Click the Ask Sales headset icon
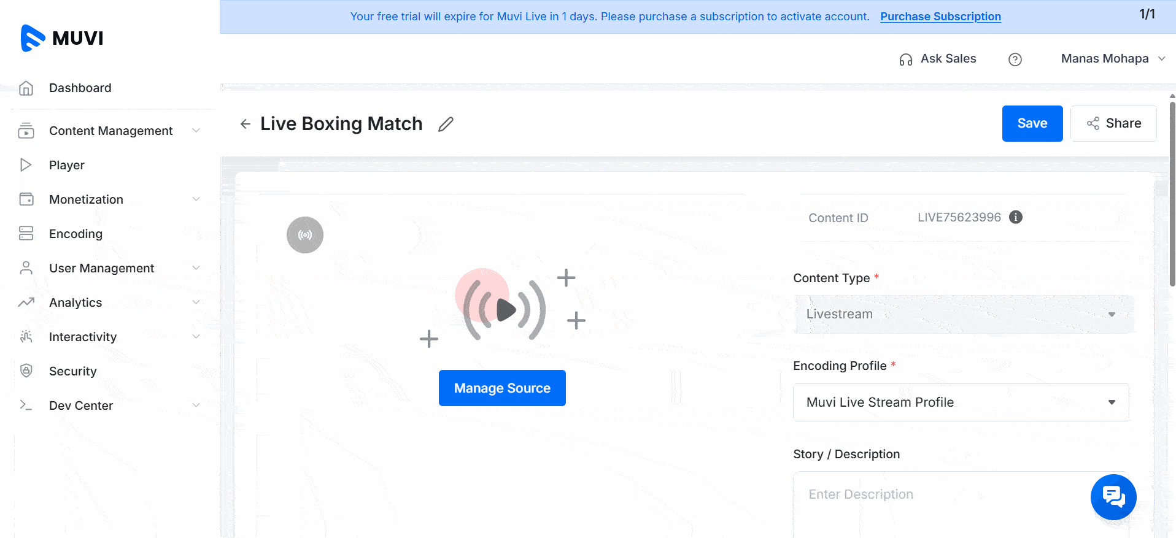This screenshot has height=538, width=1176. [906, 60]
